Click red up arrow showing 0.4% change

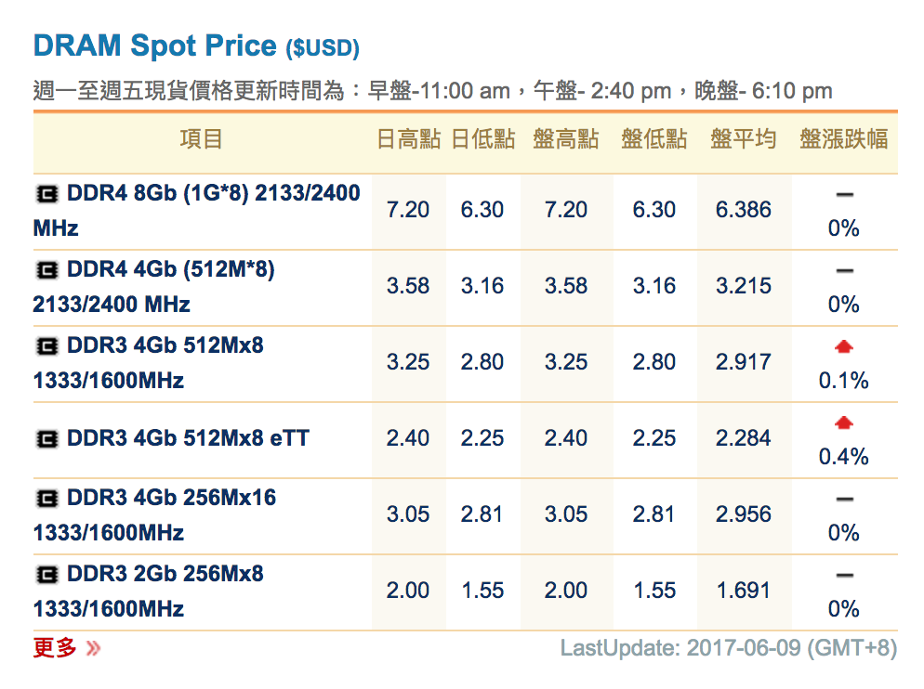844,423
